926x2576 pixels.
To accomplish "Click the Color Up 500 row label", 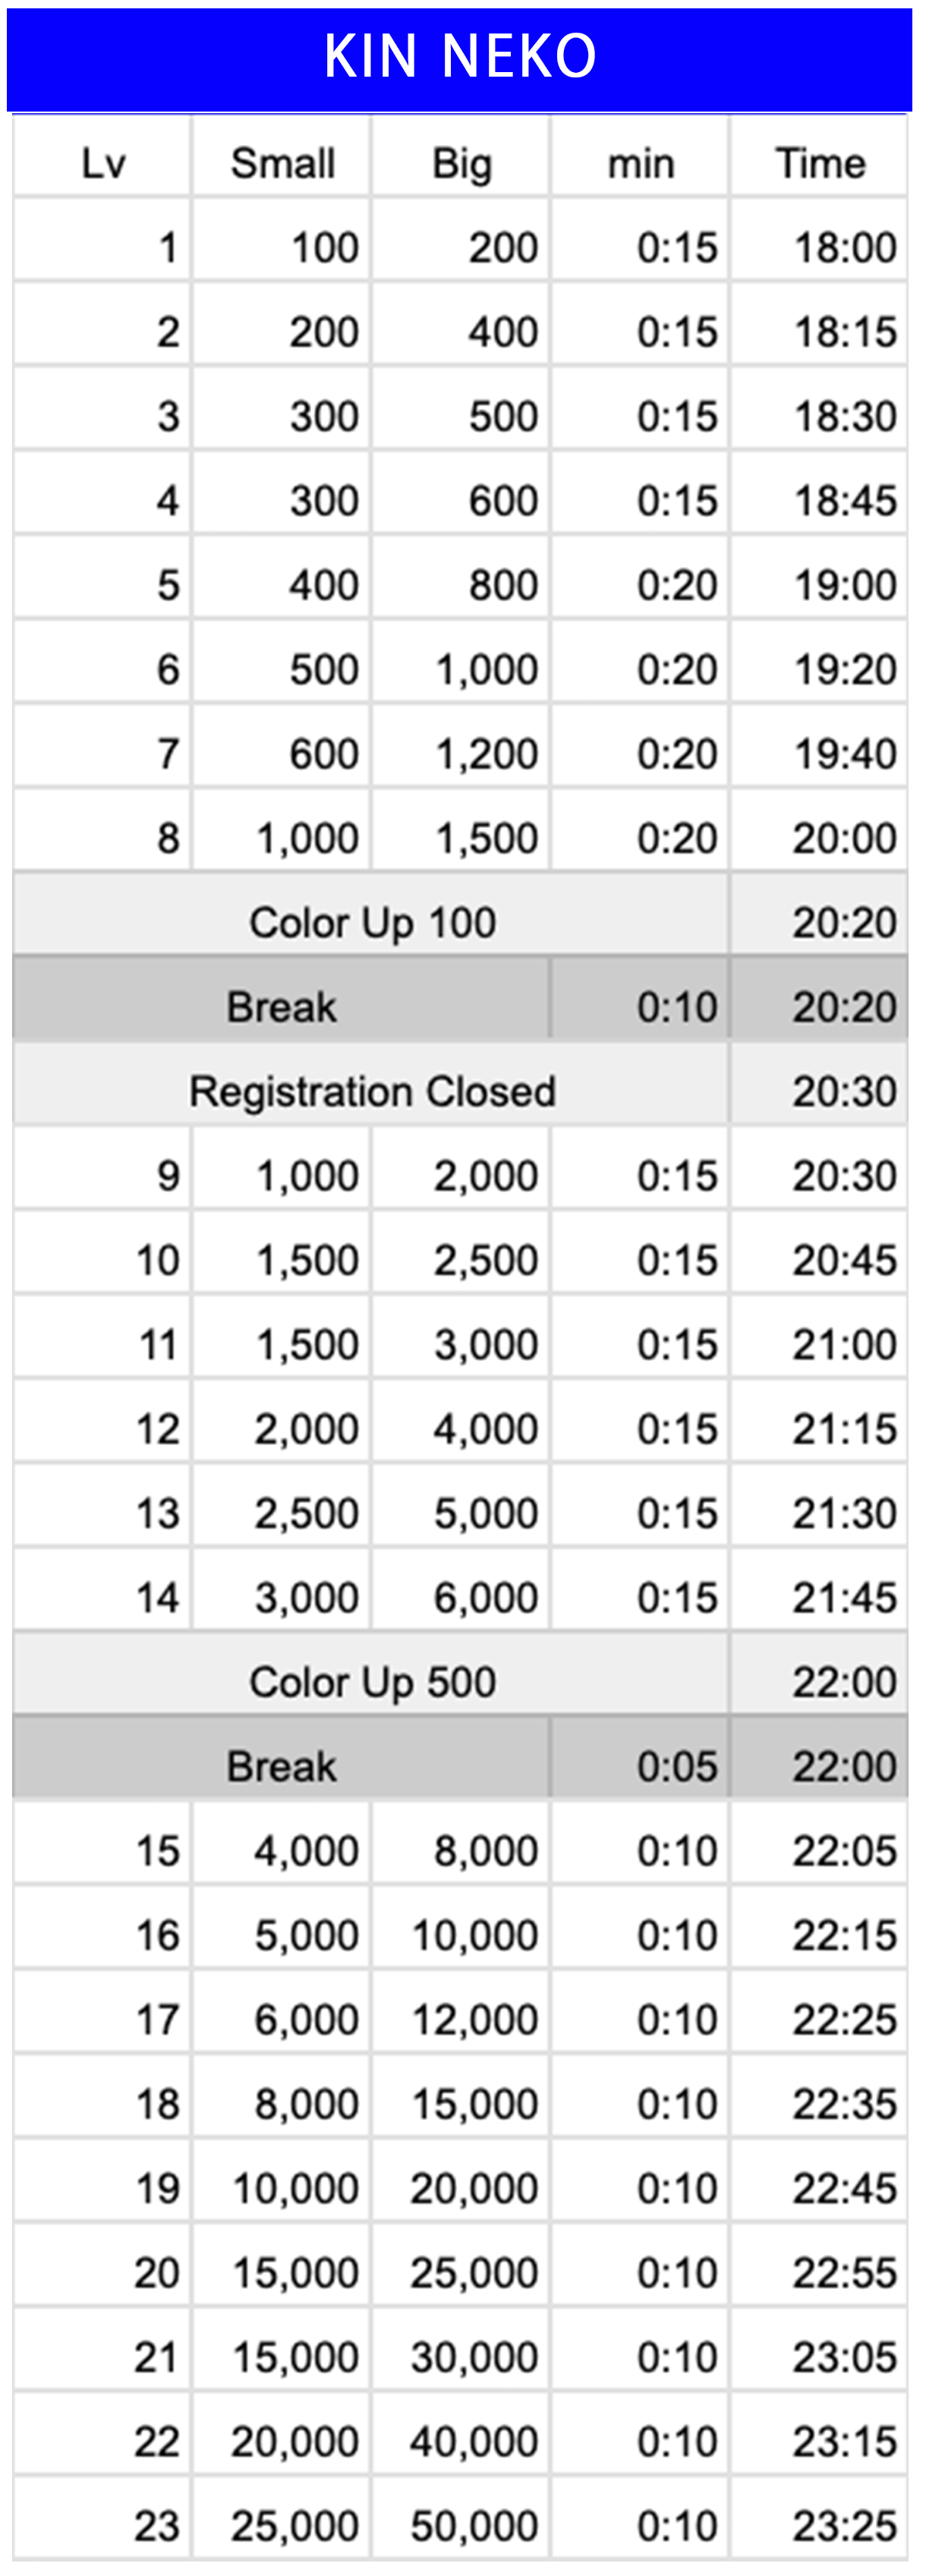I will point(372,1682).
